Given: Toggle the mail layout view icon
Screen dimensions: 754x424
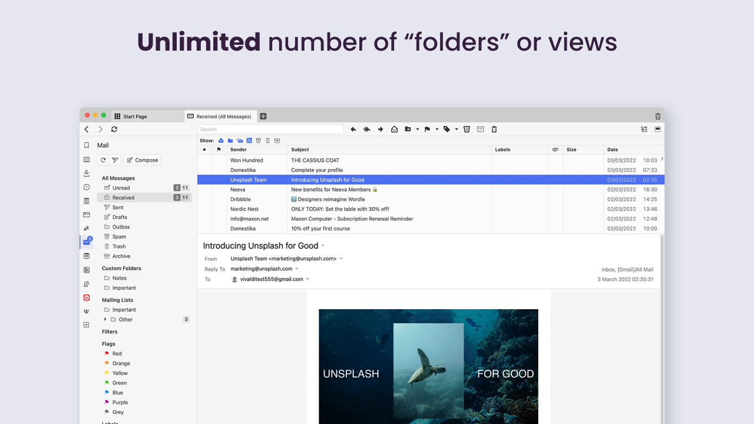Looking at the screenshot, I should click(657, 129).
